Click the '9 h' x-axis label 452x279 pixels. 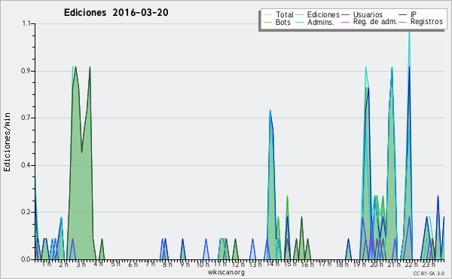[x=185, y=264]
